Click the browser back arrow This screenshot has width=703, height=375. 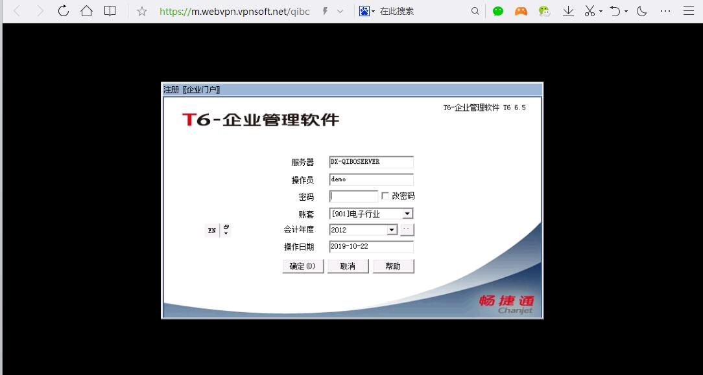17,11
